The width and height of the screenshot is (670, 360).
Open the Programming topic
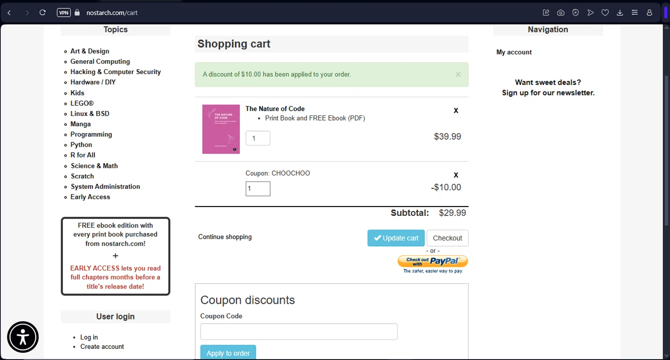coord(91,134)
